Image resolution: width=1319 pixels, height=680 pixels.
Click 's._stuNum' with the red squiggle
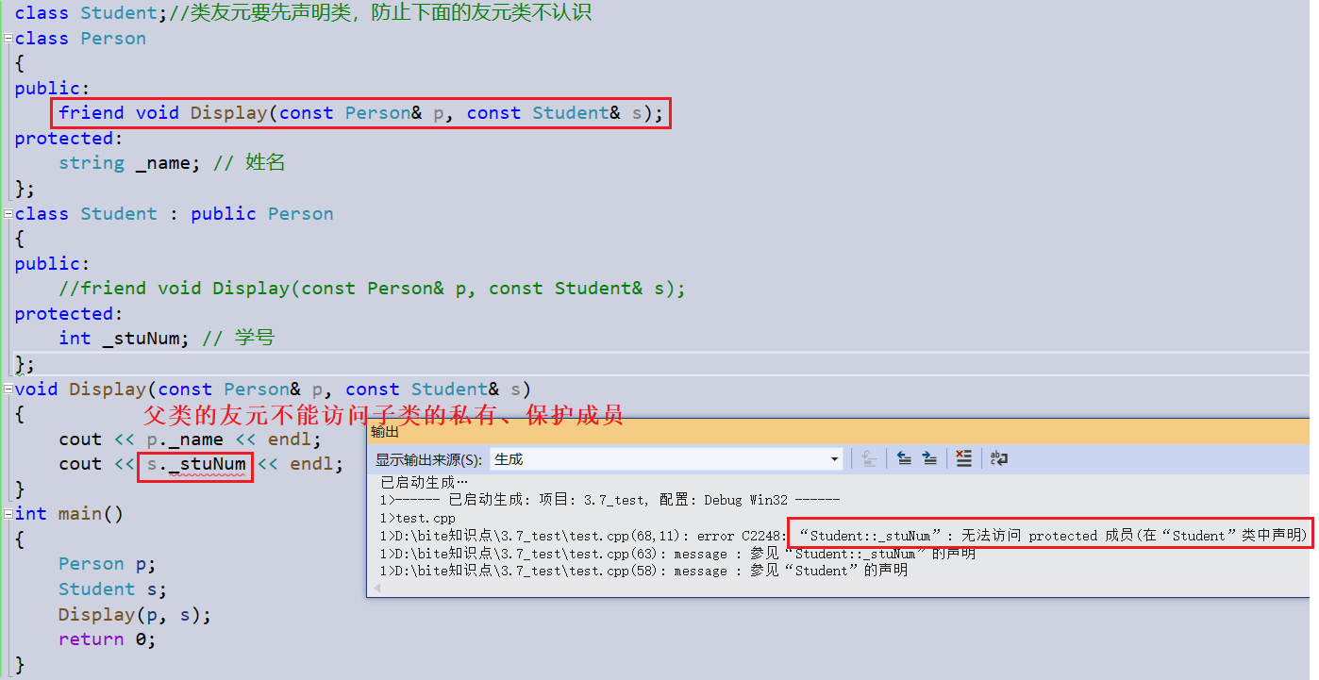(196, 464)
